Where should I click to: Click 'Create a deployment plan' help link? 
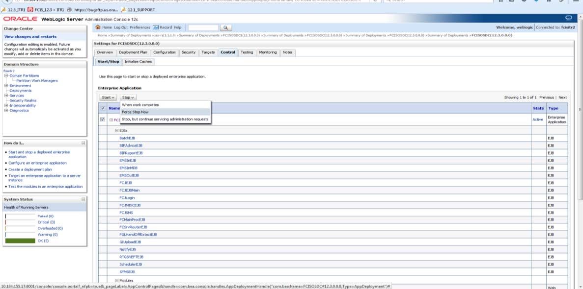point(30,169)
